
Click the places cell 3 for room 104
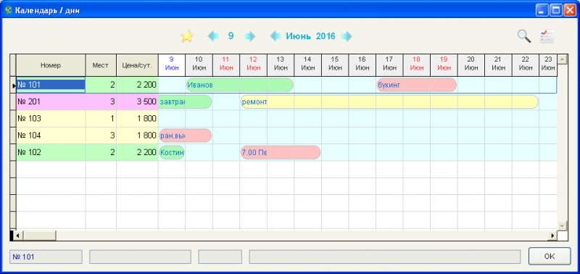101,136
